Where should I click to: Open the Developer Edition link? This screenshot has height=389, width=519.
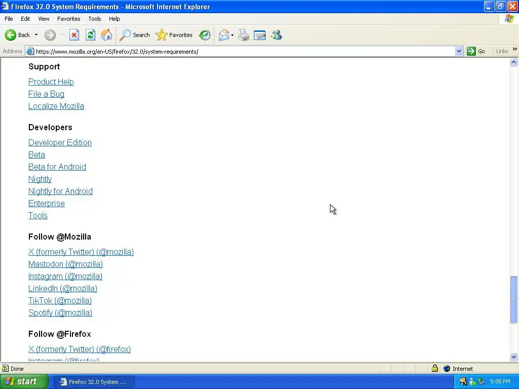60,142
